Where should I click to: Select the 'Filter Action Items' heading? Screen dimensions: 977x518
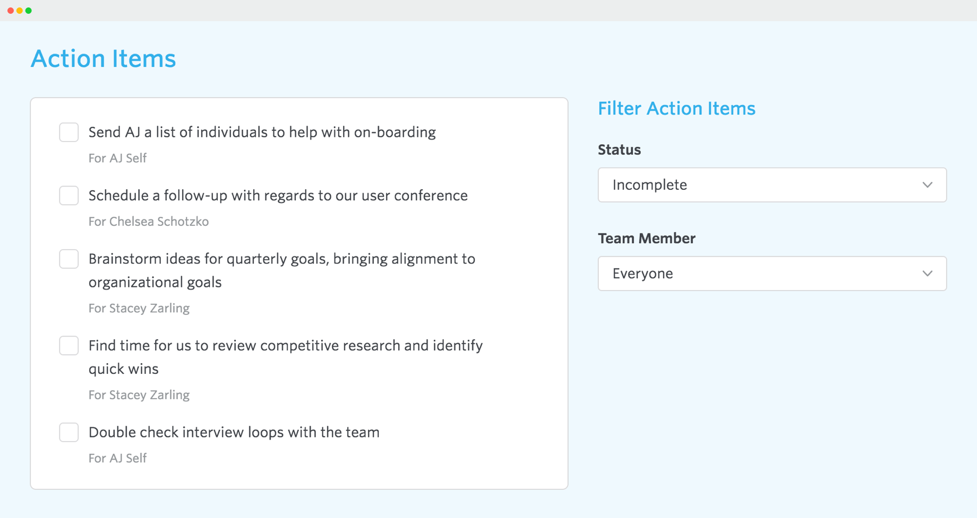(x=676, y=108)
